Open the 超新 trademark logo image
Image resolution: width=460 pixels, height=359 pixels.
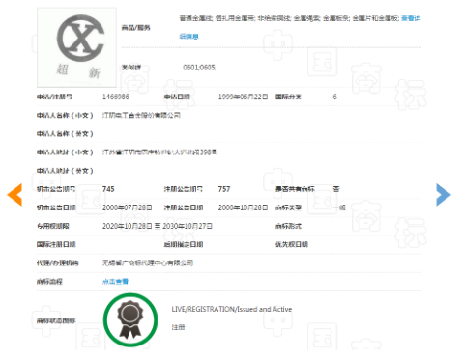coord(76,47)
